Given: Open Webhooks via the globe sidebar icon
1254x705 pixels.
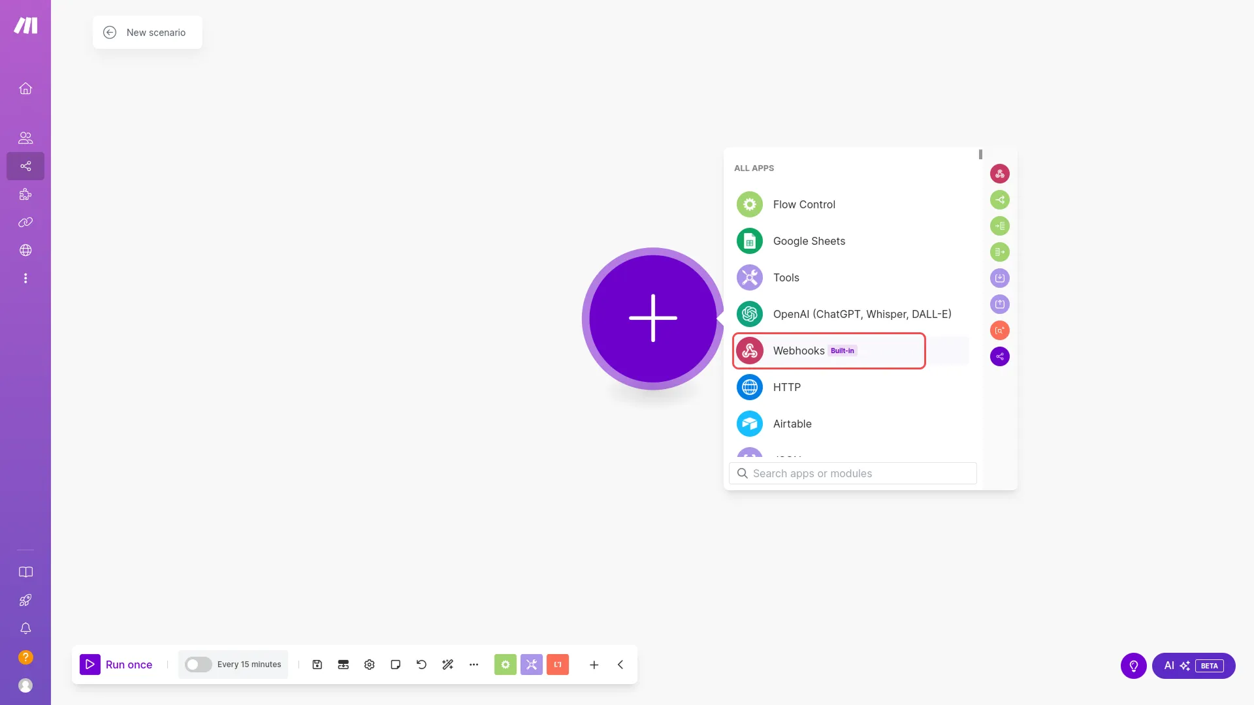Looking at the screenshot, I should coord(25,250).
